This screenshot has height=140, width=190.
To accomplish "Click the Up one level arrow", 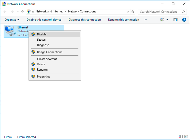I will pyautogui.click(x=23, y=12).
